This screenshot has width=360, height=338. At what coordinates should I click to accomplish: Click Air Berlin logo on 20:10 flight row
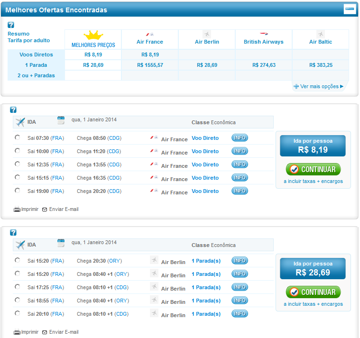point(154,313)
